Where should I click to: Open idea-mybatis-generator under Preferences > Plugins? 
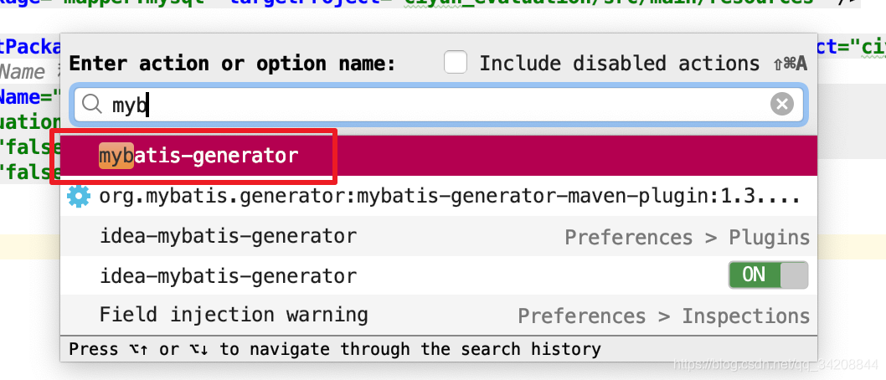pos(439,236)
